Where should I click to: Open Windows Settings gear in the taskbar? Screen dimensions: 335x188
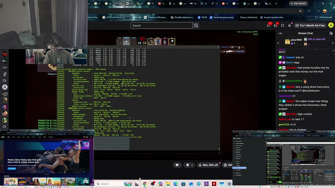tap(229, 184)
